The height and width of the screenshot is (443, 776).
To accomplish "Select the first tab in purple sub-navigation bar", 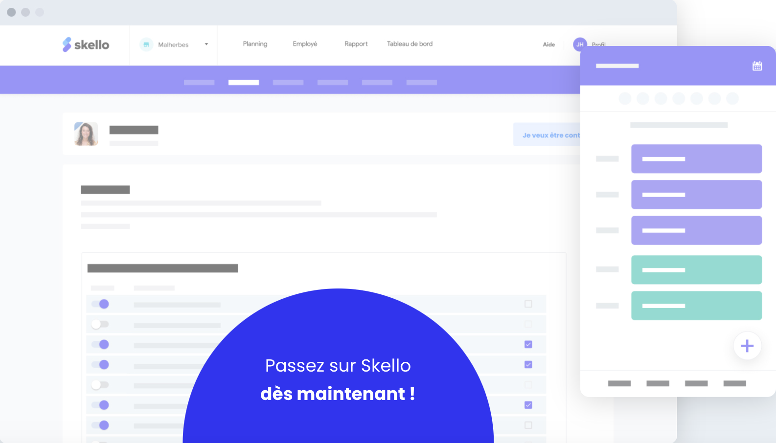I will click(x=199, y=83).
